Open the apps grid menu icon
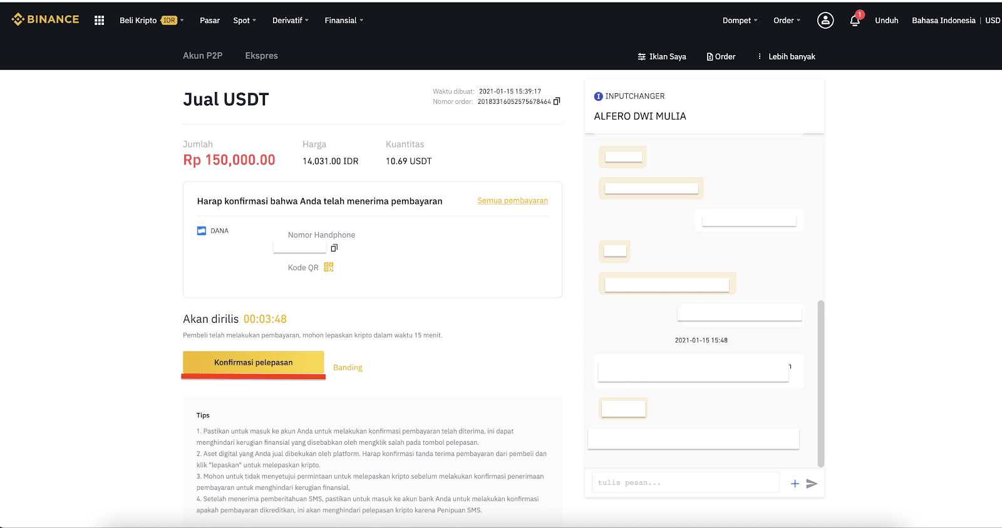Screen dimensions: 1002x528 point(99,20)
